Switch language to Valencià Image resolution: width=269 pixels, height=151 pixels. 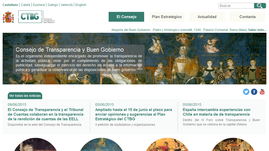[x=67, y=5]
